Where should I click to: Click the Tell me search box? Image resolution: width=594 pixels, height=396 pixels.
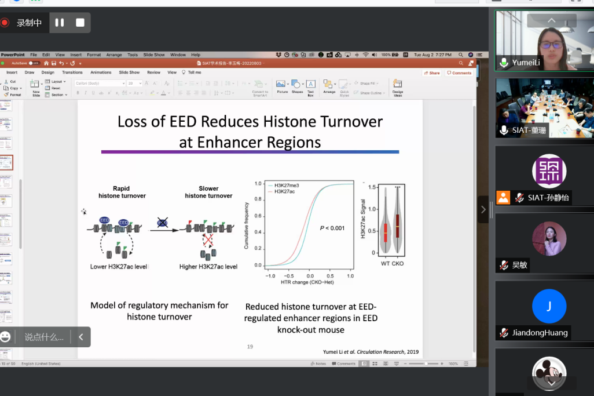[192, 72]
